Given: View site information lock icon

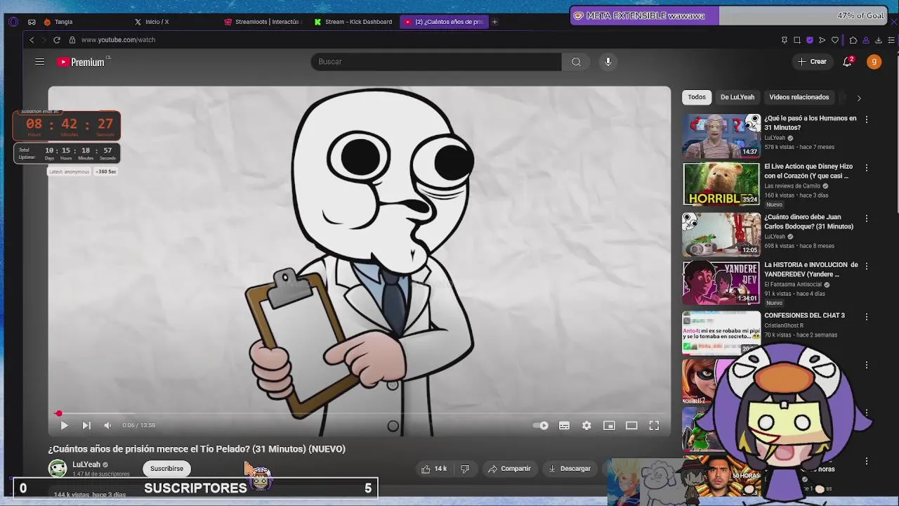Looking at the screenshot, I should [x=72, y=40].
